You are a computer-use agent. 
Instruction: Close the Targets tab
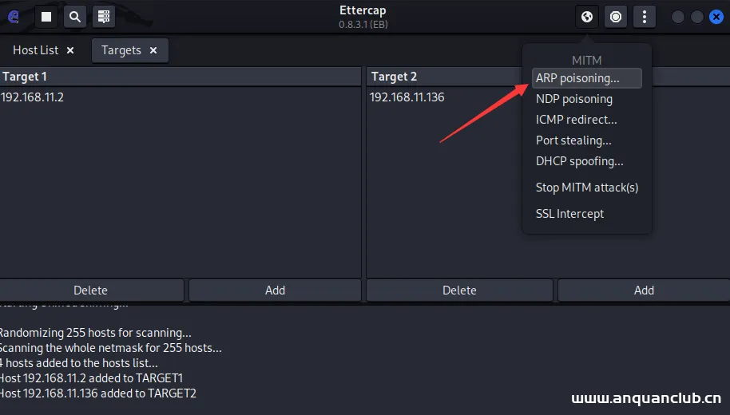pos(153,50)
